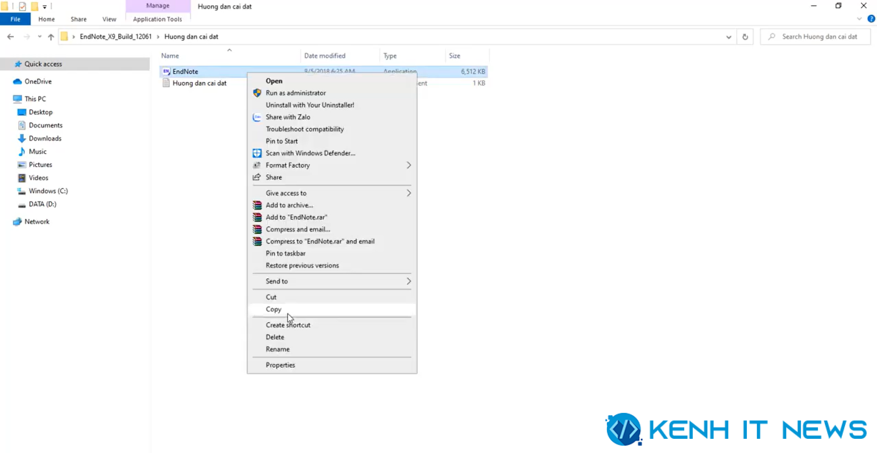Select Rename in the context menu
The height and width of the screenshot is (453, 877).
[277, 349]
